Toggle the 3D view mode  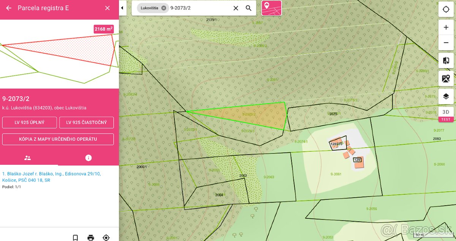tap(446, 112)
